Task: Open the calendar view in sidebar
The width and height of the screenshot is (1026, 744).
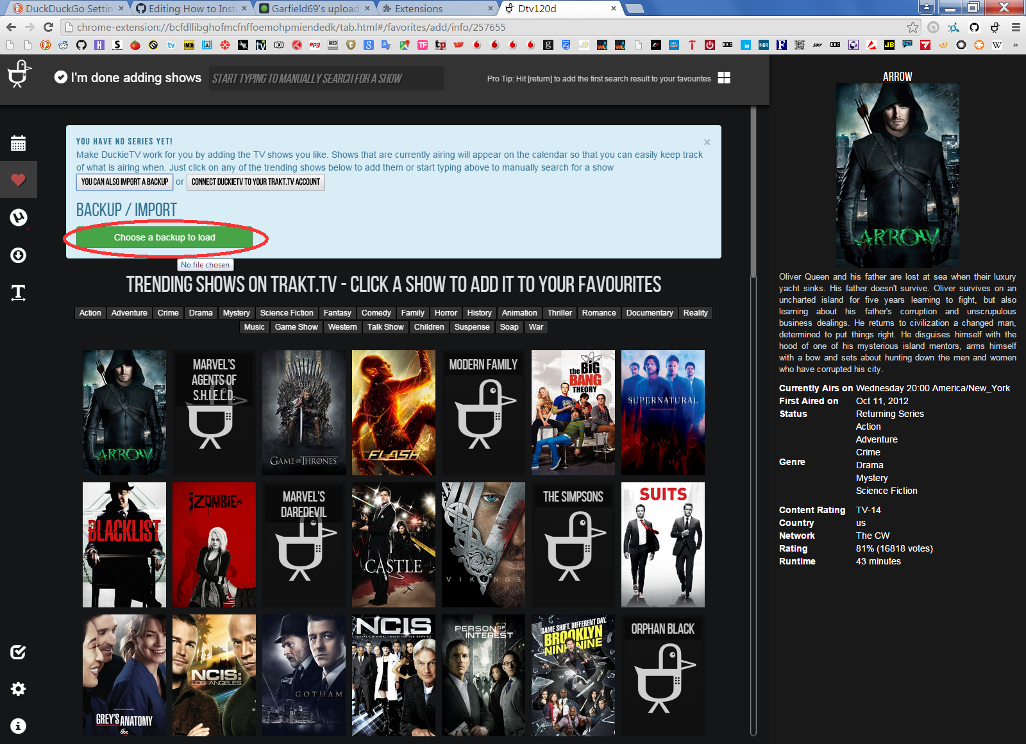Action: click(x=18, y=143)
